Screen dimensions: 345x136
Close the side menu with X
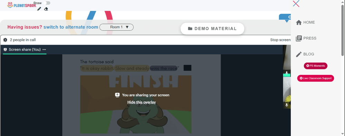pos(296,3)
